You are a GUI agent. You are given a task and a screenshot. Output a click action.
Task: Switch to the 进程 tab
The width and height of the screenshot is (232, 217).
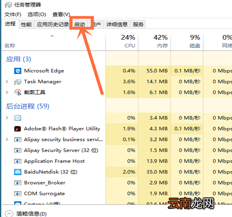coord(10,24)
